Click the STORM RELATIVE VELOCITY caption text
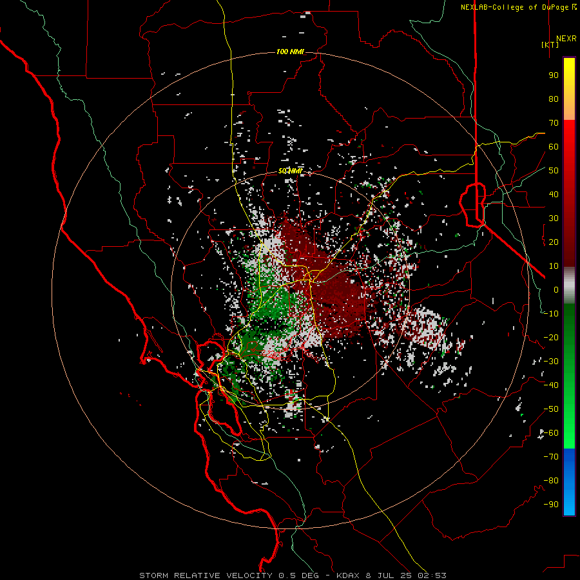580x580 pixels. (206, 575)
